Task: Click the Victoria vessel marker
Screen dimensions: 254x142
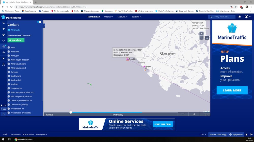Action: 144,66
